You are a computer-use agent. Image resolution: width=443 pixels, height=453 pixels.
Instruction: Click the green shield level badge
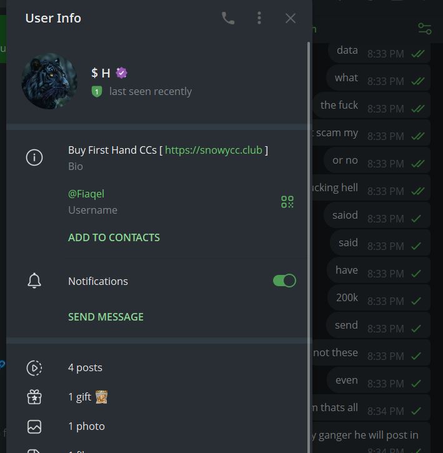97,91
